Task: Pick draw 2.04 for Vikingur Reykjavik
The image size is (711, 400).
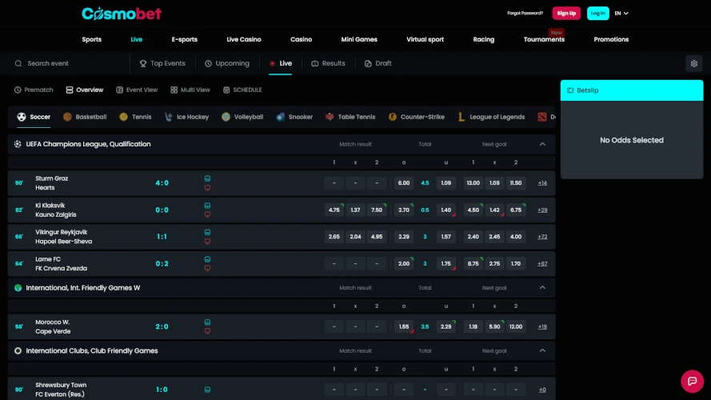Action: (x=355, y=237)
